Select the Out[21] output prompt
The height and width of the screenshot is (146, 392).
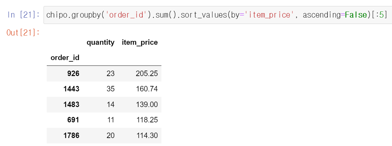pyautogui.click(x=23, y=33)
